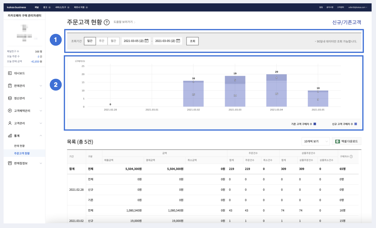Screen dimensions: 376x228
Task: Select the 월간 period toggle
Action: [113, 41]
